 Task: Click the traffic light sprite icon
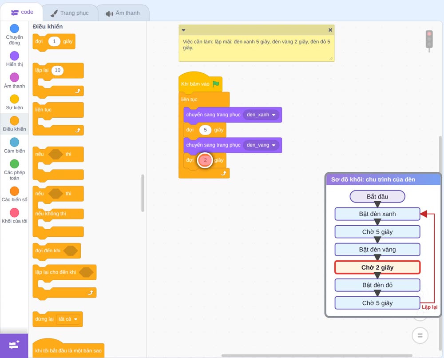click(x=429, y=41)
